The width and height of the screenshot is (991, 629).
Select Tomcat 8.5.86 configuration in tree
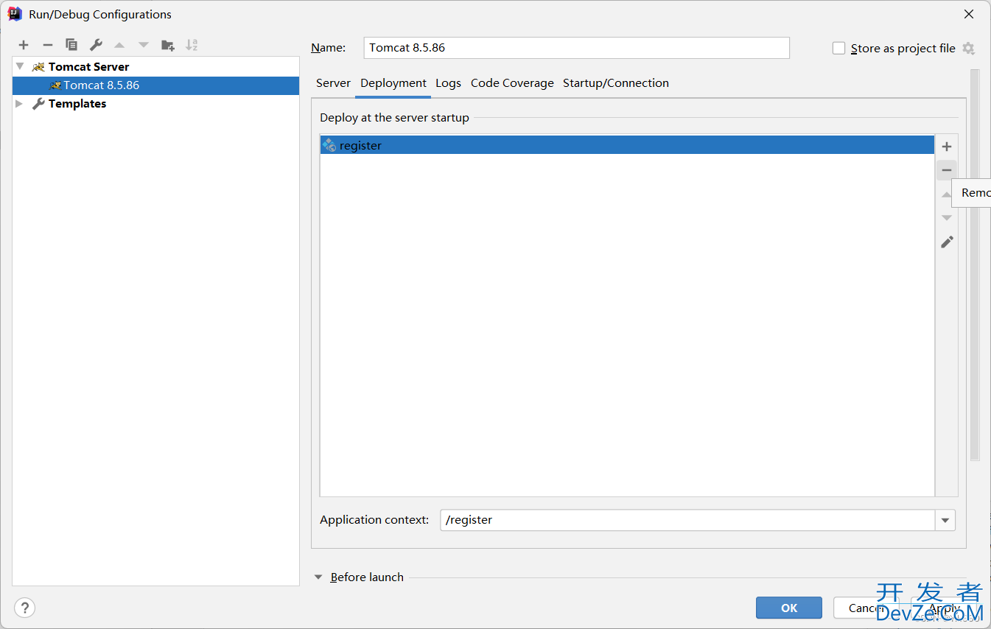click(x=156, y=85)
